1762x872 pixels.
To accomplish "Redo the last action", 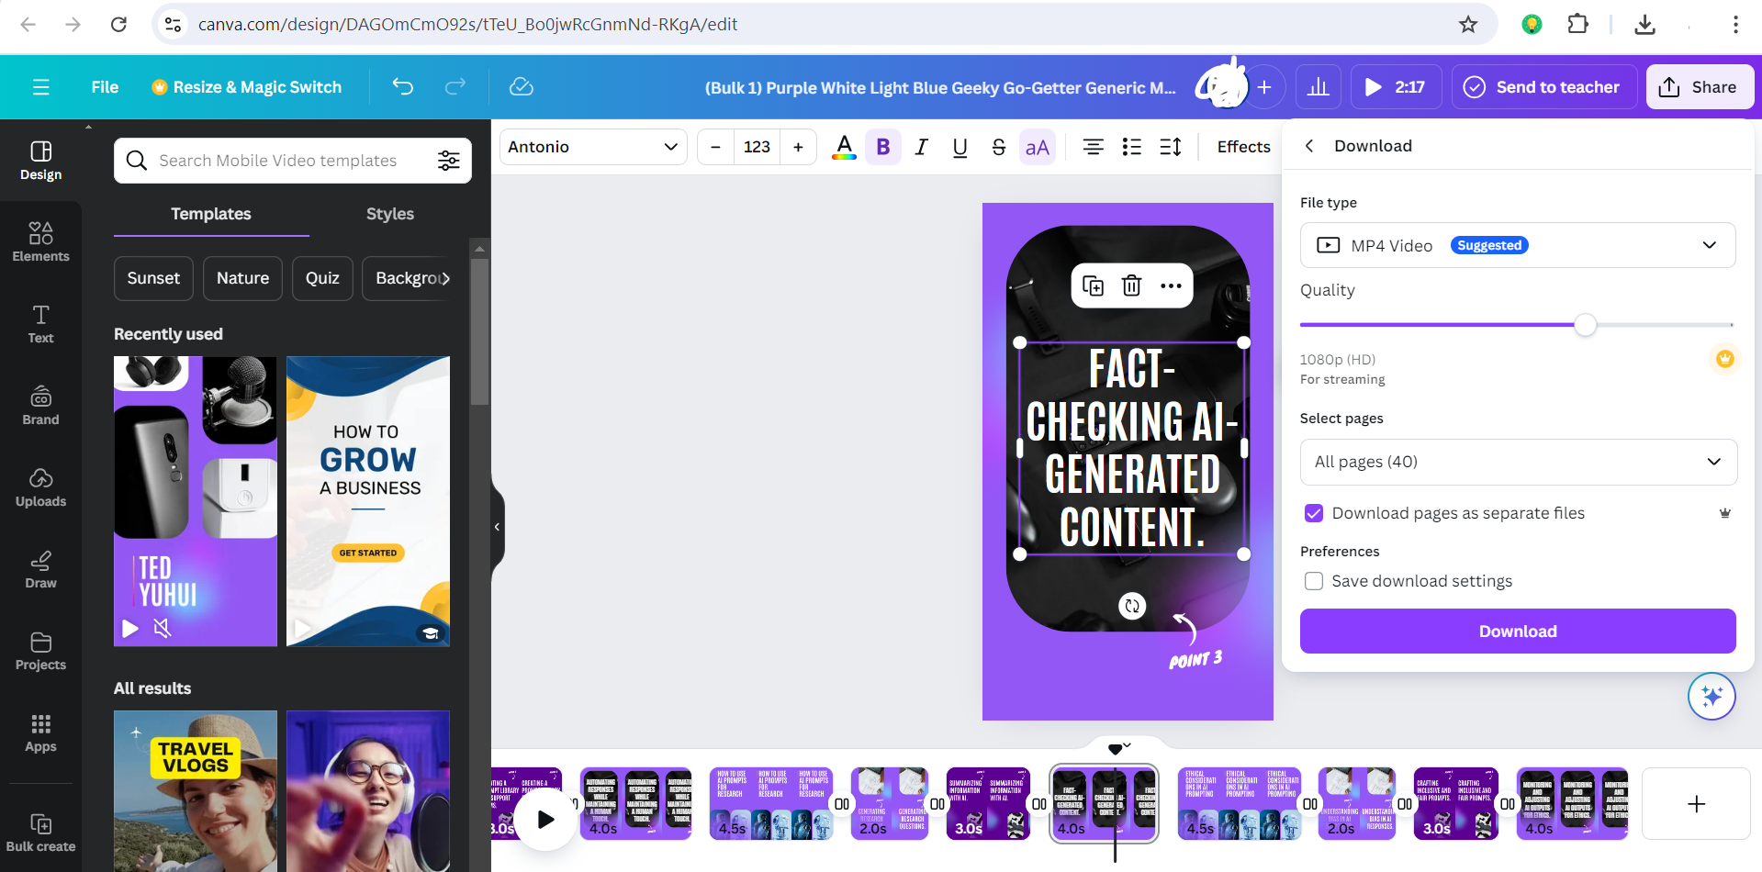I will click(455, 87).
